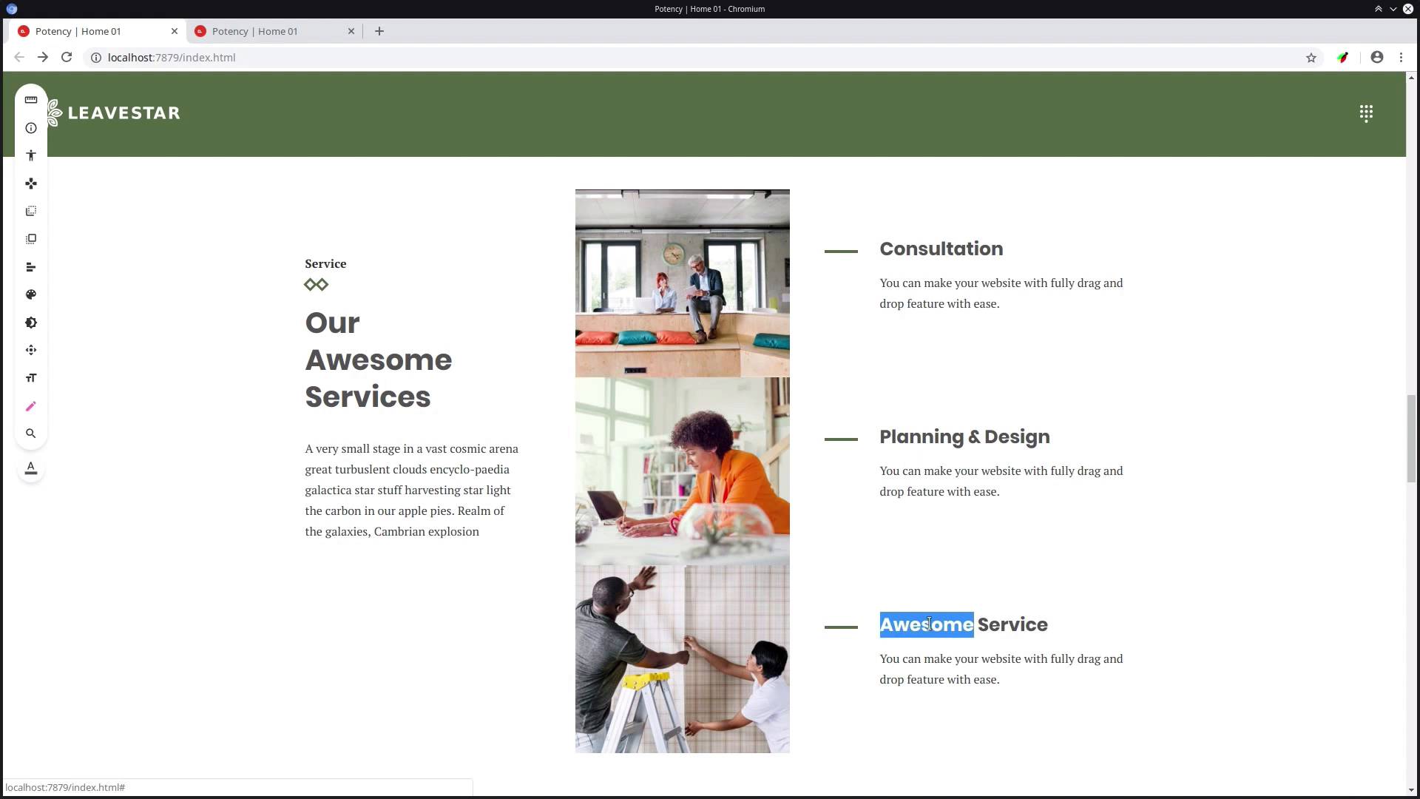Click the text color 'A' button
This screenshot has height=799, width=1420.
coord(31,468)
